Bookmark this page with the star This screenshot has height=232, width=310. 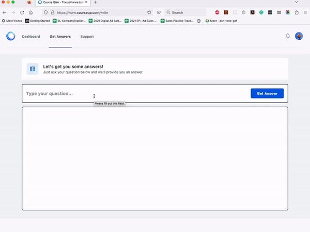click(149, 12)
